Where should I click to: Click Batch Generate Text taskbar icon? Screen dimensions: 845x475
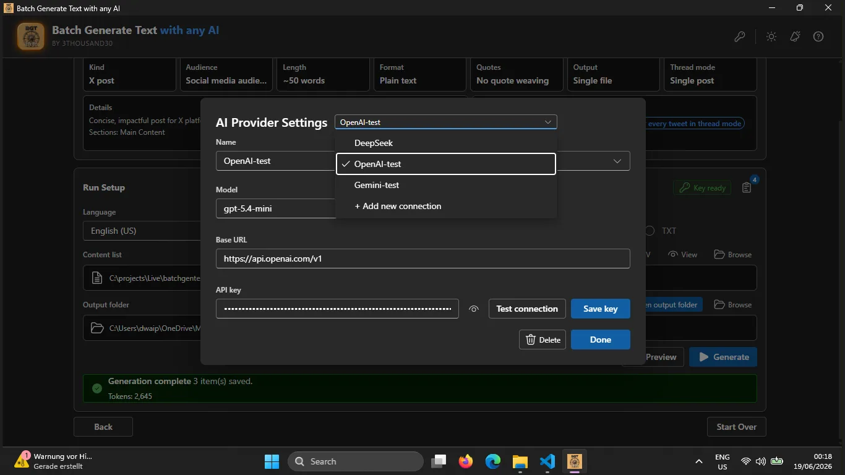(575, 461)
